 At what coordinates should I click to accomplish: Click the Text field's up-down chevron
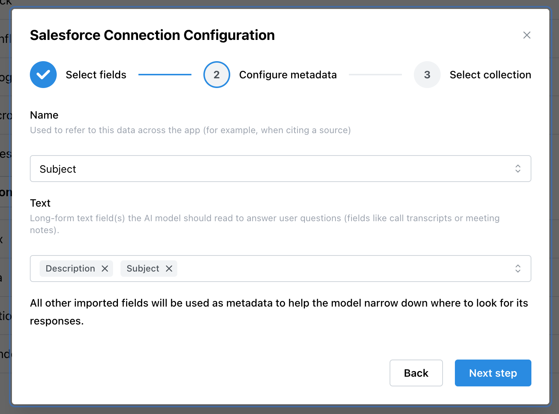(x=518, y=269)
